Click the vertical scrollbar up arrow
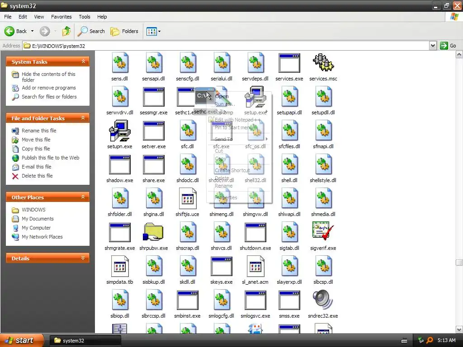This screenshot has width=463, height=347. click(x=459, y=55)
